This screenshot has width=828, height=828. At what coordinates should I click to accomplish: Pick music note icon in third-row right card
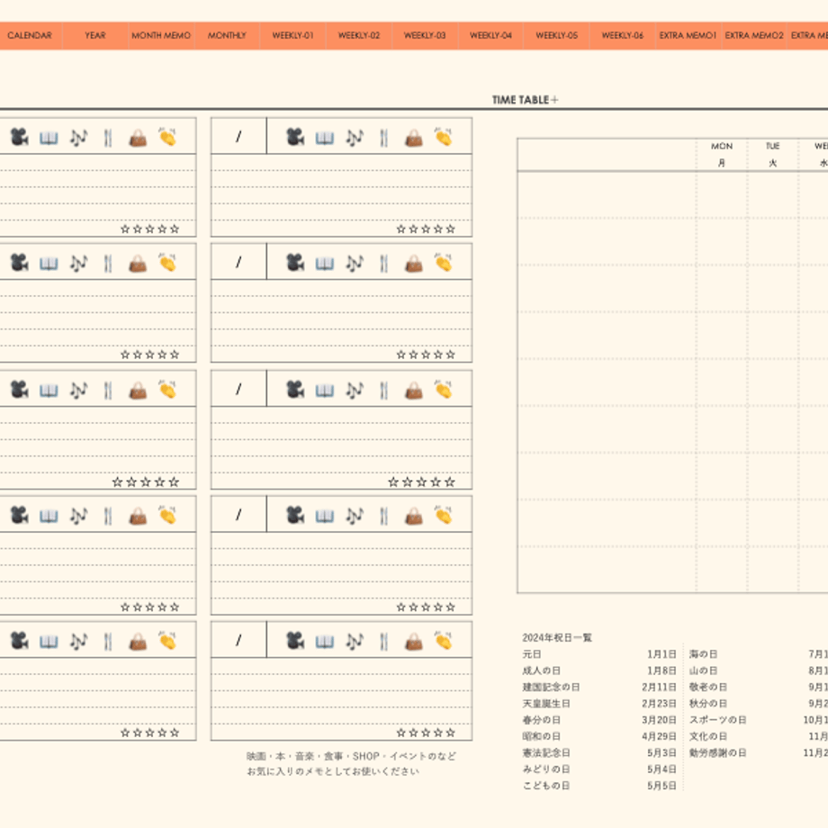pos(355,391)
